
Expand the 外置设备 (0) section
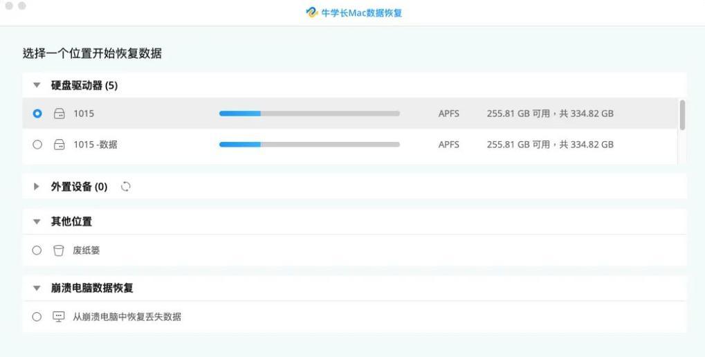point(37,187)
